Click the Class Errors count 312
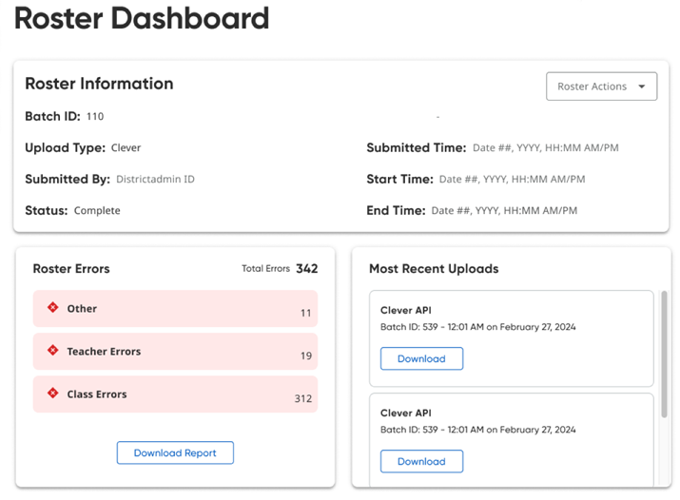Viewport: 680px width, 500px height. [x=303, y=398]
